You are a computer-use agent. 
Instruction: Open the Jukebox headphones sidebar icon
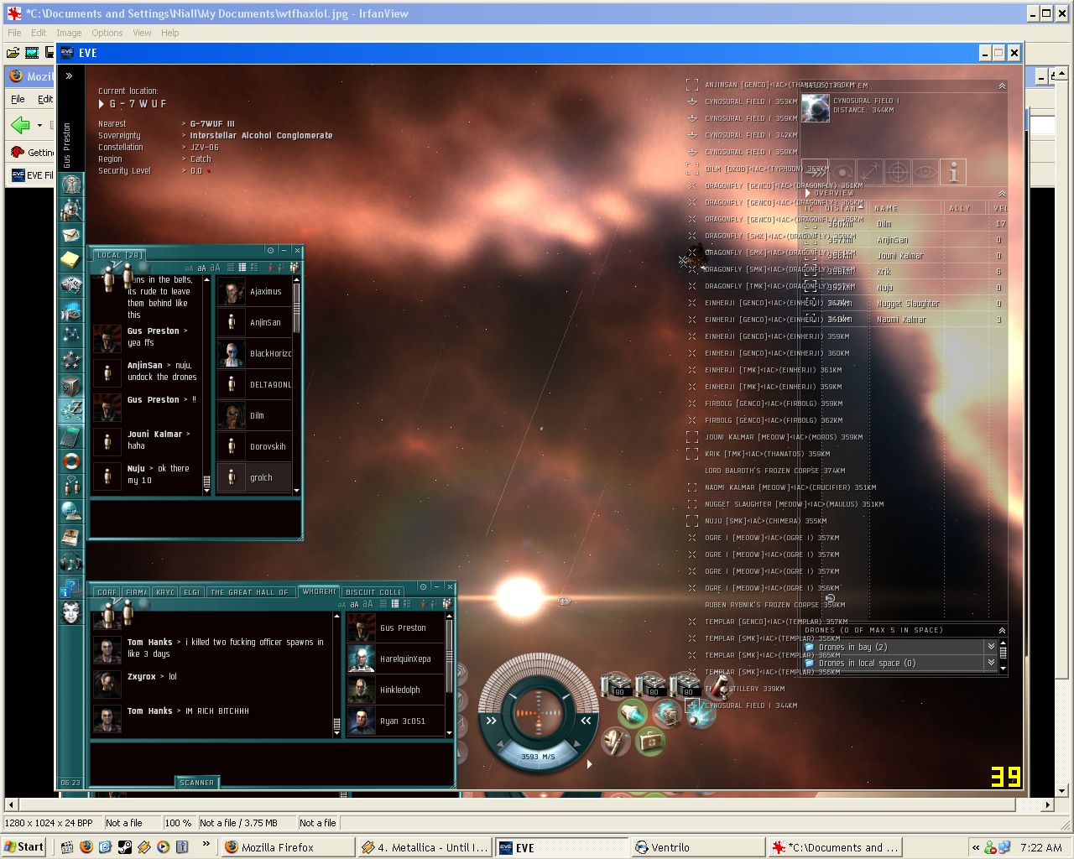71,562
